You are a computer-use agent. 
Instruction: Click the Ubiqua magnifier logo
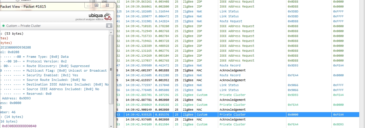pyautogui.click(x=108, y=16)
